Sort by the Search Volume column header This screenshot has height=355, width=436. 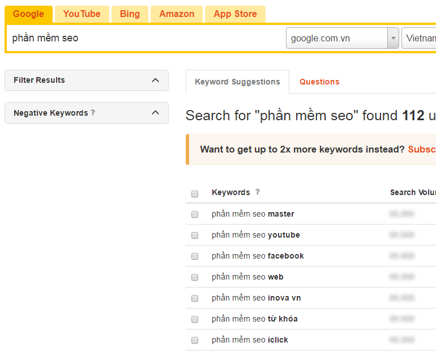(x=412, y=192)
